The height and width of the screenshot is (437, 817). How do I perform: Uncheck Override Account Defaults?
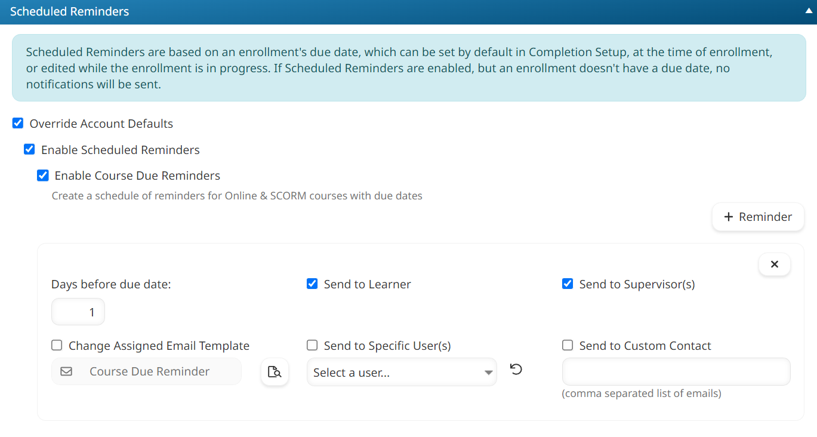click(x=18, y=123)
